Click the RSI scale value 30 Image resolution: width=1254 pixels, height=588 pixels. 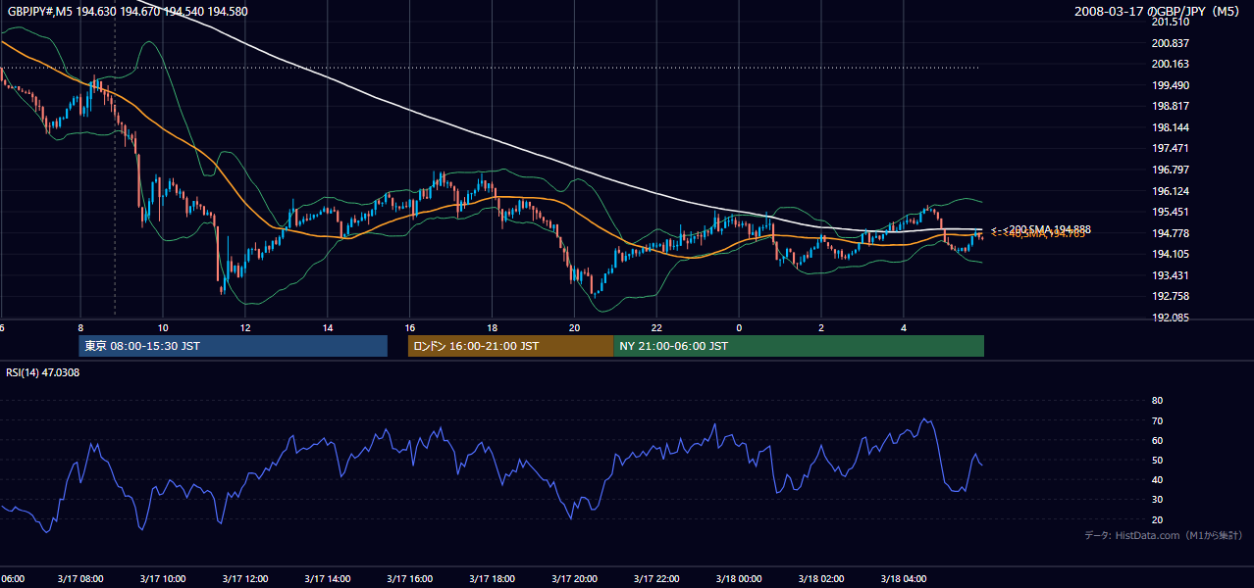tap(1157, 500)
